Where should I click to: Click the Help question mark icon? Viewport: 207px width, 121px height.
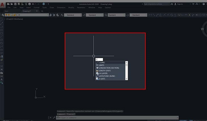pos(204,4)
